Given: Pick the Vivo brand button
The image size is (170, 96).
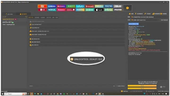Looking at the screenshot, I should coord(80,6).
